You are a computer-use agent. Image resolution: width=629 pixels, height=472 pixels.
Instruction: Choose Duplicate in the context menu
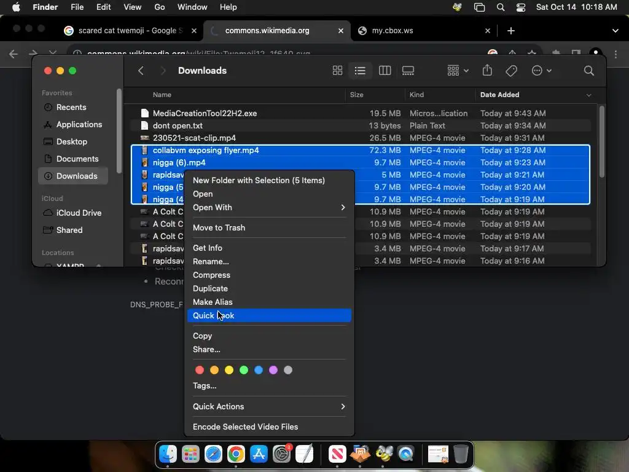click(269, 289)
